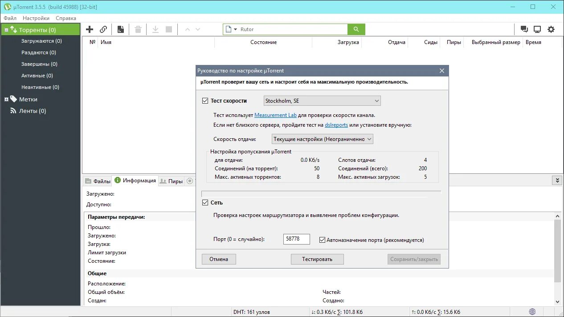Viewport: 564px width, 317px height.
Task: Click the Тестировать button
Action: (x=317, y=259)
